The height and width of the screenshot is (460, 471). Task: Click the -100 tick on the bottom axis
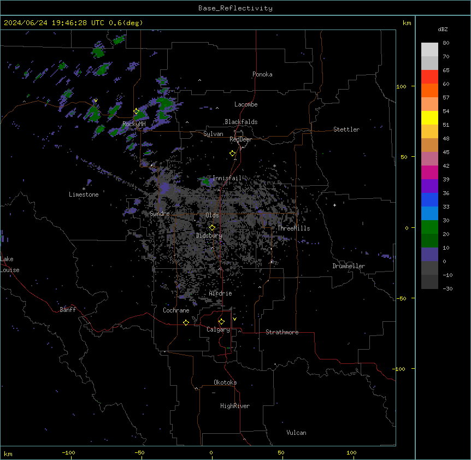(68, 452)
